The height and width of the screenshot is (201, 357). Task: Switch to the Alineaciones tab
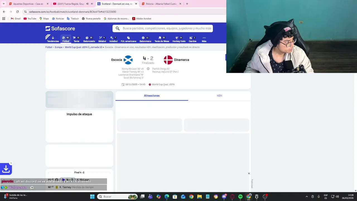coord(152,96)
